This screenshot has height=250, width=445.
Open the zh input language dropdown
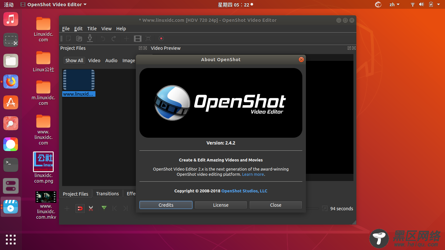coord(395,5)
